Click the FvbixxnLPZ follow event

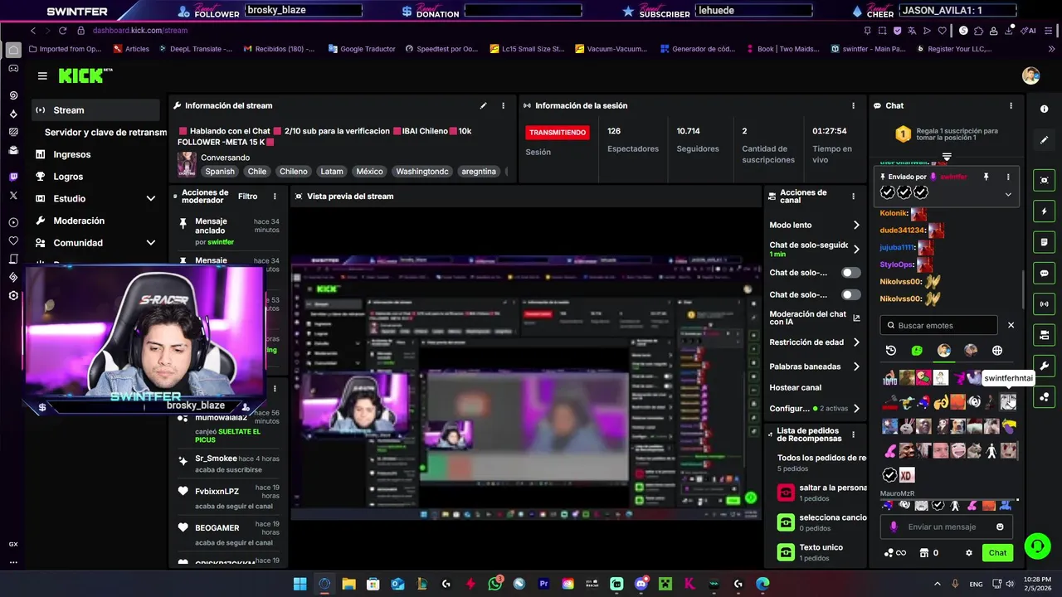point(228,496)
